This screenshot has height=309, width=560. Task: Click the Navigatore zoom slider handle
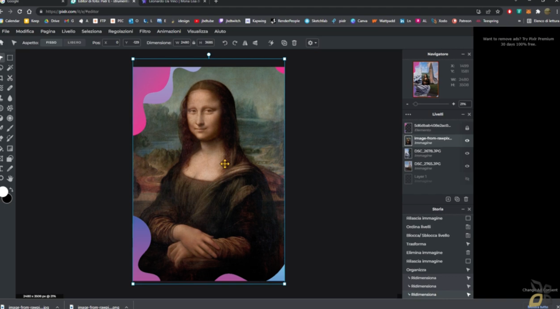[x=416, y=104]
